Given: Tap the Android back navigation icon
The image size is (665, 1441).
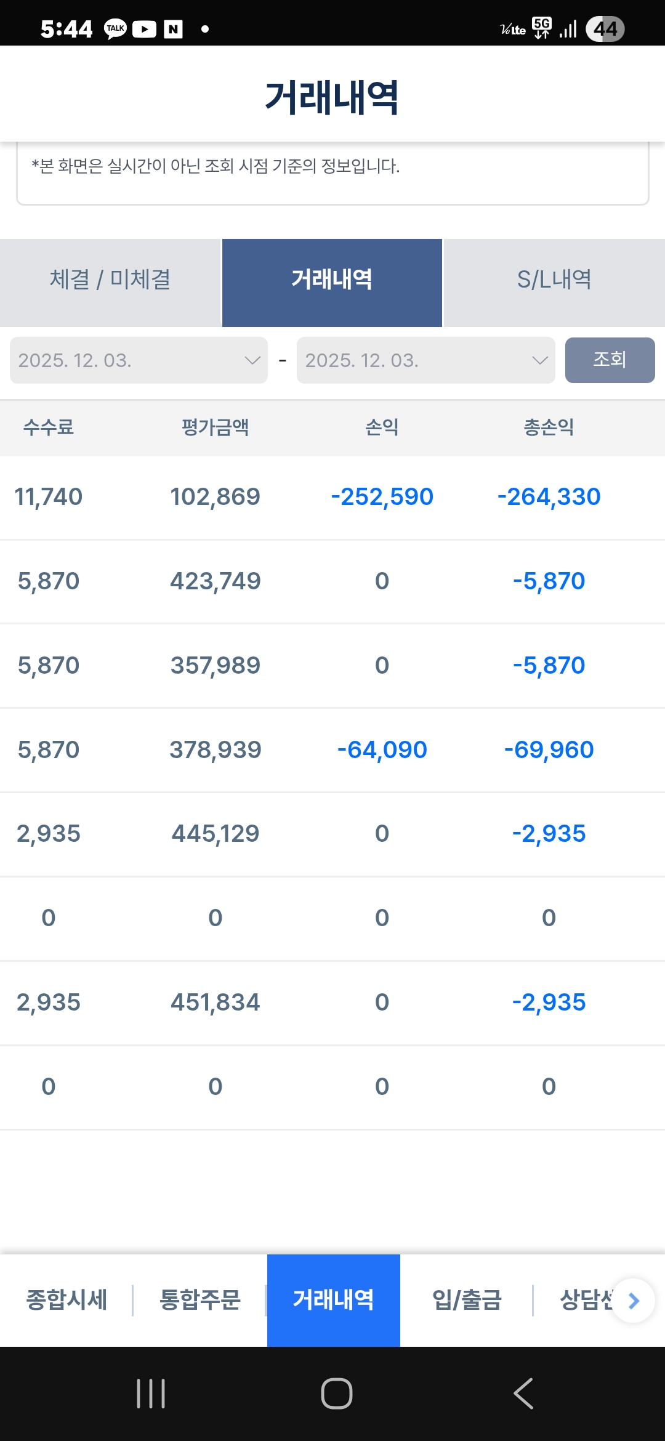Looking at the screenshot, I should point(523,1394).
